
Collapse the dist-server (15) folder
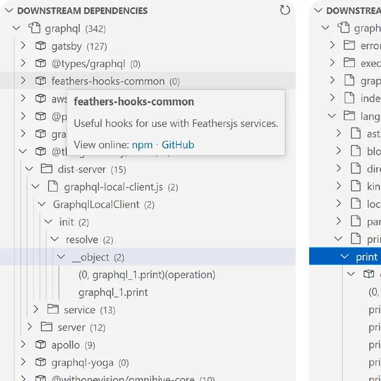(29, 169)
